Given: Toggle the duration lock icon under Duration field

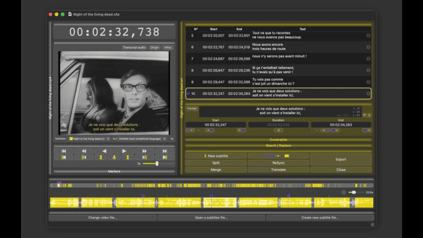Looking at the screenshot, I should pos(278,130).
